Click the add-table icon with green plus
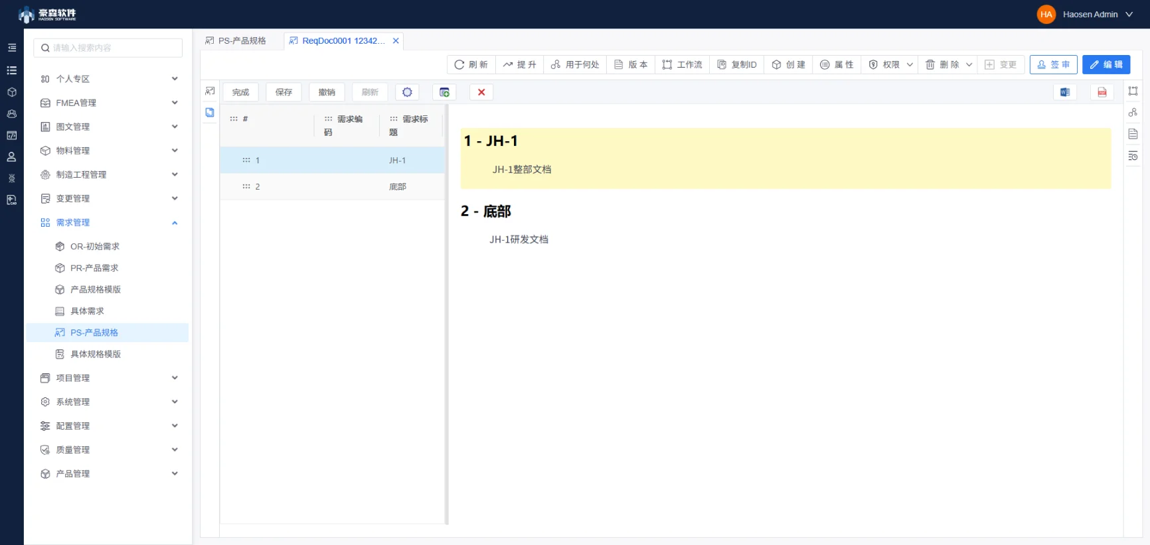Screen dimensions: 1150x545 click(444, 92)
